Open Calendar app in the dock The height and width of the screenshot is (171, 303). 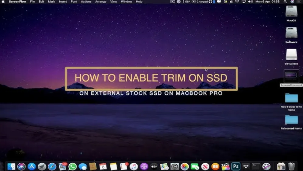tap(103, 166)
